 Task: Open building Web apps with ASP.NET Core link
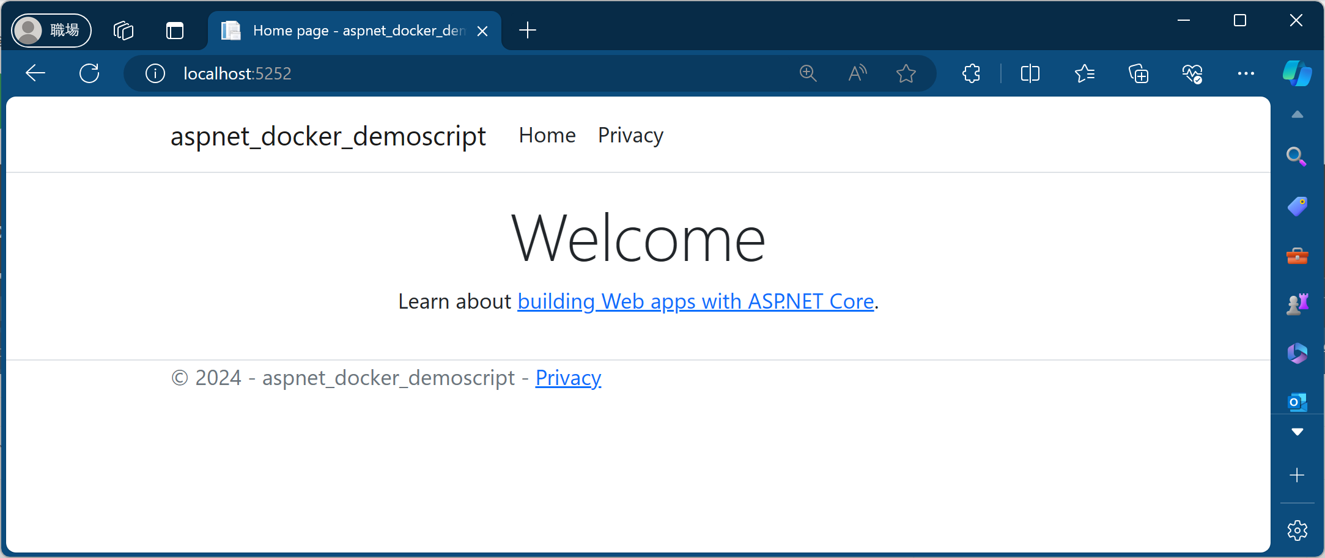[x=696, y=301]
